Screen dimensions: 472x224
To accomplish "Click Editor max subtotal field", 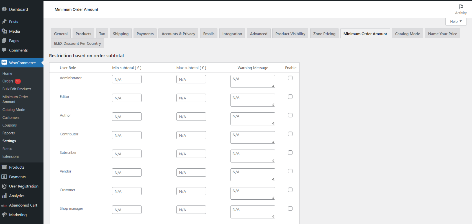I will [x=191, y=98].
